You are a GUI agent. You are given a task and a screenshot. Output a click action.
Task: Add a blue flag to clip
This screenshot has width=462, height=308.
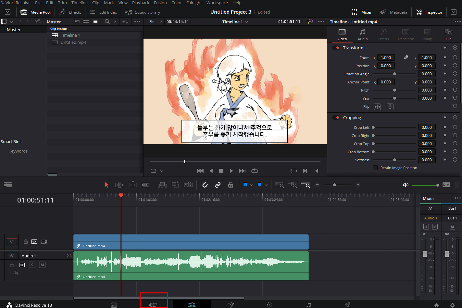pyautogui.click(x=245, y=185)
